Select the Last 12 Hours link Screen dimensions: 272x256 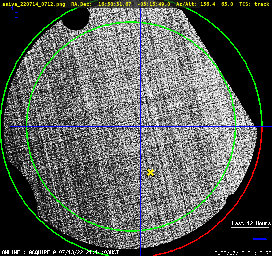(x=251, y=223)
